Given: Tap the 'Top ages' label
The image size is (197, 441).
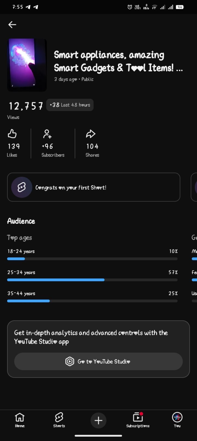Looking at the screenshot, I should 19,238.
